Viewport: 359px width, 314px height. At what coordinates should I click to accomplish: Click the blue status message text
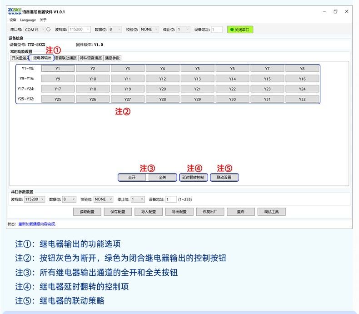coord(37,224)
